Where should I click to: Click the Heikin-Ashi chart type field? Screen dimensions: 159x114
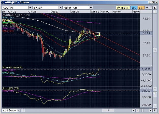[76, 8]
